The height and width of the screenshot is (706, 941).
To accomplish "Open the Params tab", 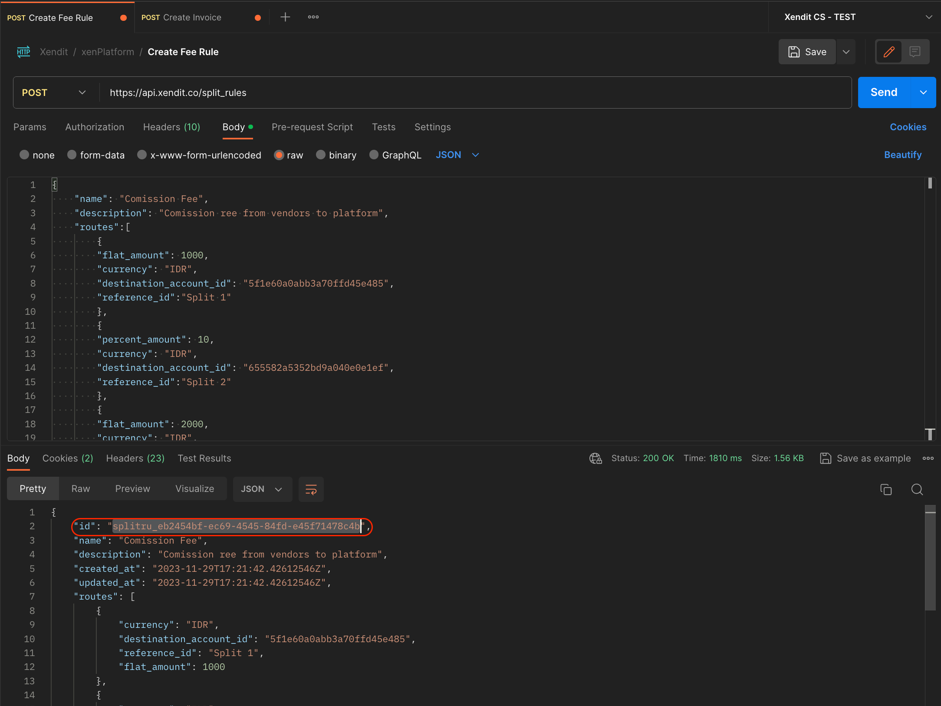I will [x=30, y=127].
